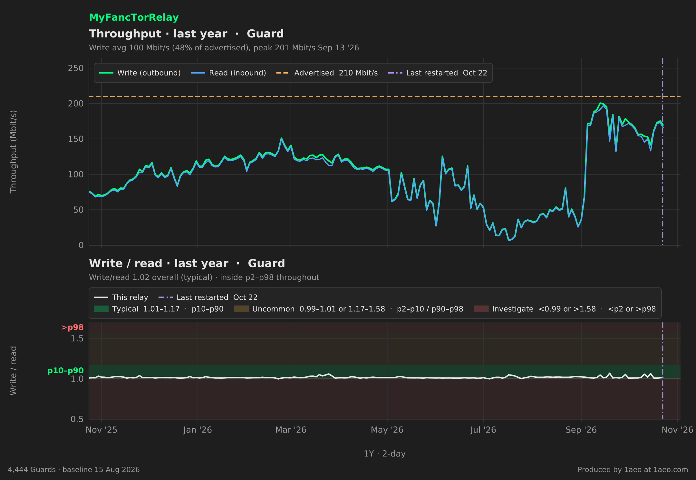Click the brown Uncommon band swatch

(241, 309)
